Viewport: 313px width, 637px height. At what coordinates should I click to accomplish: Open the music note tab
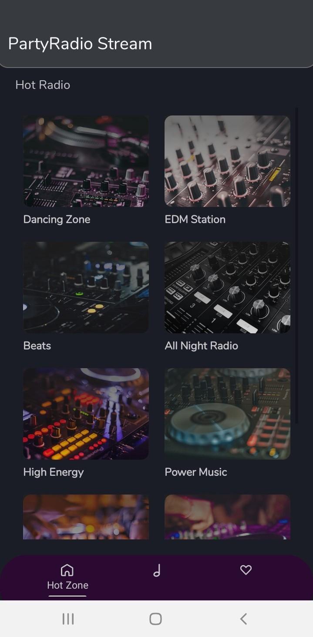tap(157, 570)
